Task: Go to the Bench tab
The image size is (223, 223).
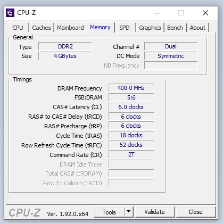Action: [x=175, y=28]
